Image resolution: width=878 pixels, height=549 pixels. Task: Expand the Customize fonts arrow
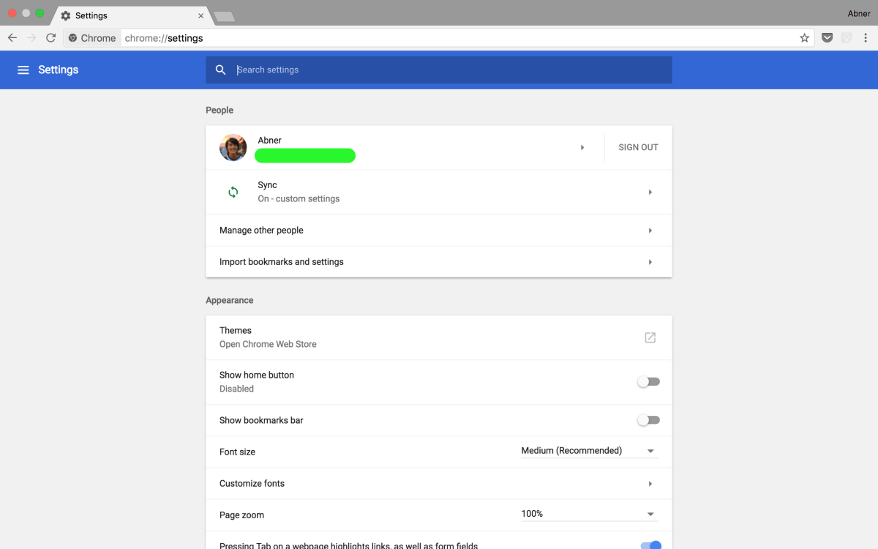(650, 484)
